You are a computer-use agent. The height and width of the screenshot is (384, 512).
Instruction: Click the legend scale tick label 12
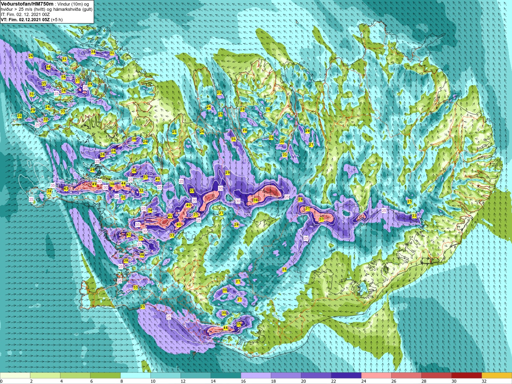[183, 381]
